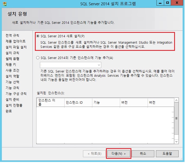The height and width of the screenshot is (163, 185).
Task: Click the 인스턴스 이름 column header
Action: [50, 102]
